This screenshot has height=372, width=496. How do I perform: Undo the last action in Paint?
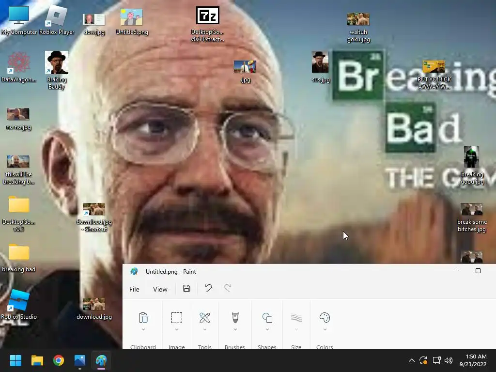click(208, 288)
